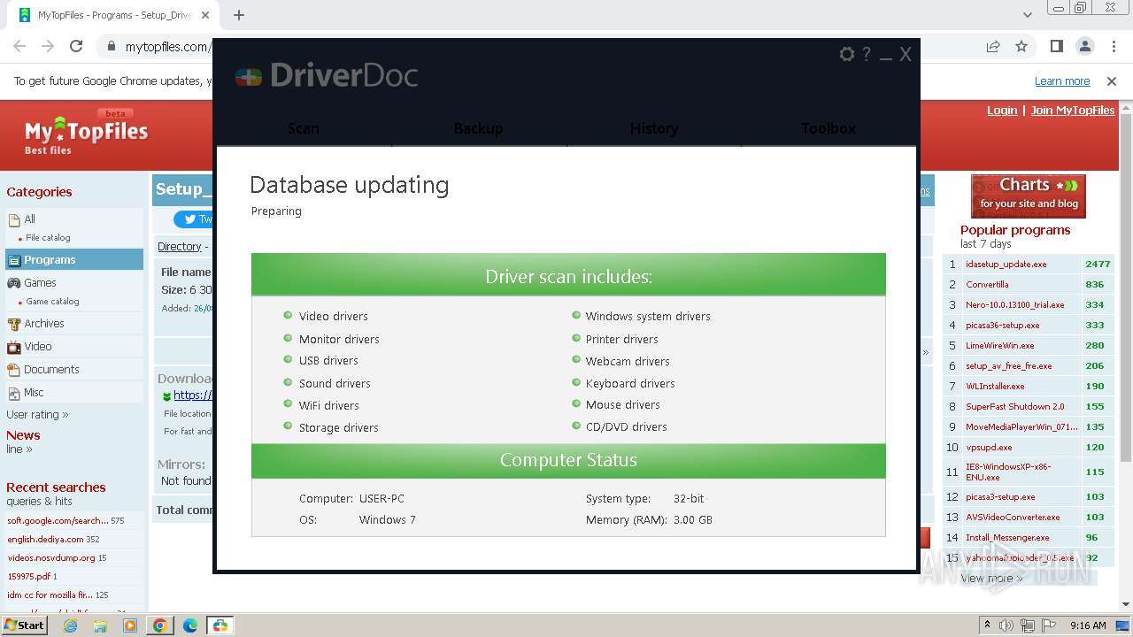Go back in Chrome
The image size is (1133, 637).
(19, 46)
